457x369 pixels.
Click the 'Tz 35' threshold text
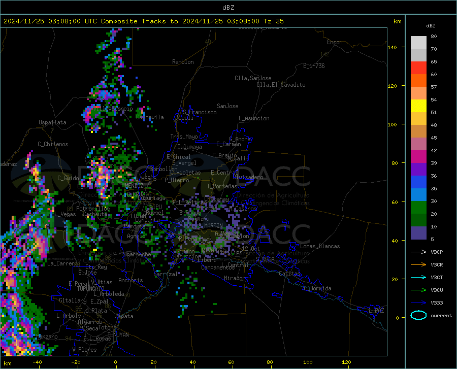(x=273, y=21)
